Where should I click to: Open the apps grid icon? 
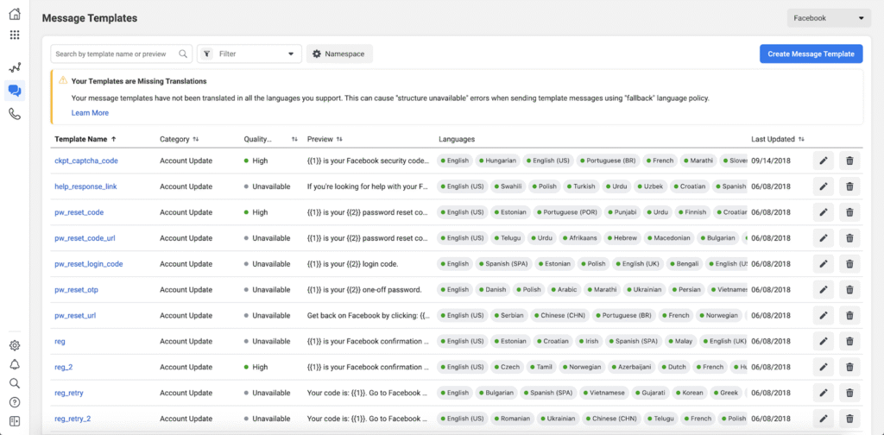pyautogui.click(x=14, y=35)
